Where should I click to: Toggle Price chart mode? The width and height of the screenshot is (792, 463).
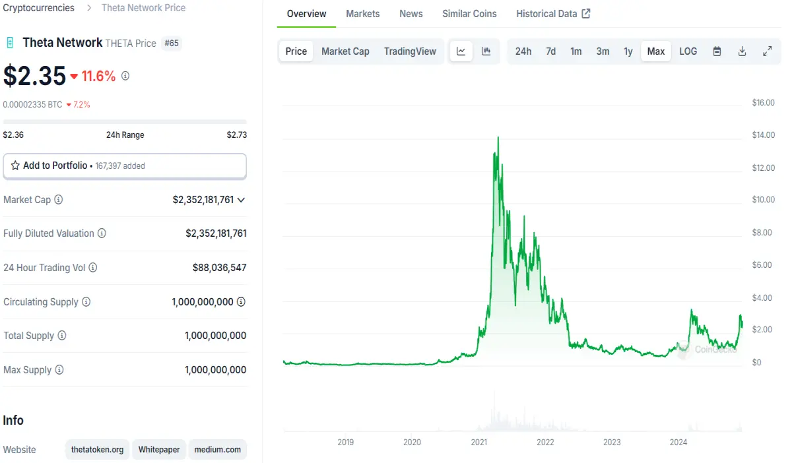tap(296, 51)
